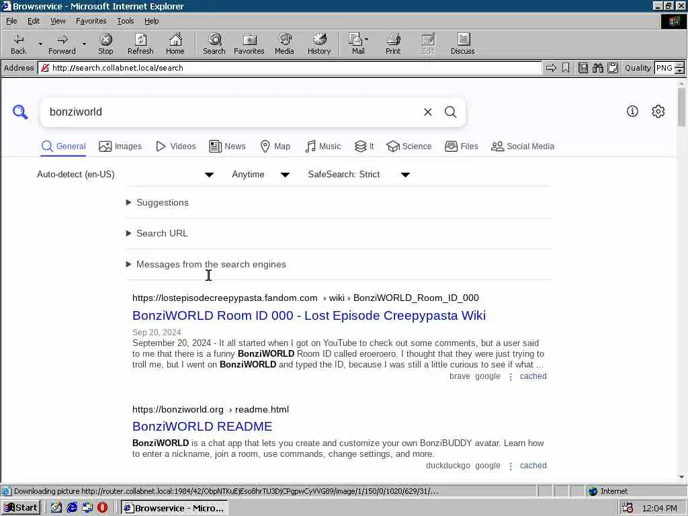Switch to the Social Media search tab
The height and width of the screenshot is (516, 688).
tap(523, 146)
